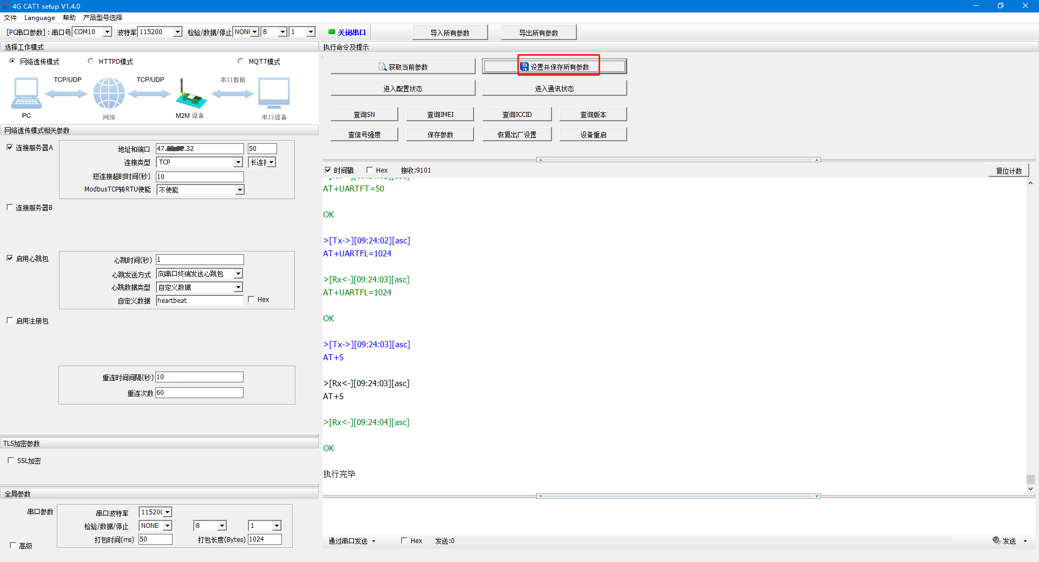This screenshot has height=562, width=1039.
Task: Click the 自定义数据 heartbeat input field
Action: point(199,300)
